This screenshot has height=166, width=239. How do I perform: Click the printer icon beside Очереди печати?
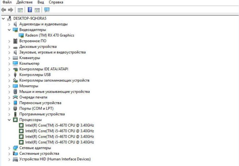pyautogui.click(x=15, y=97)
